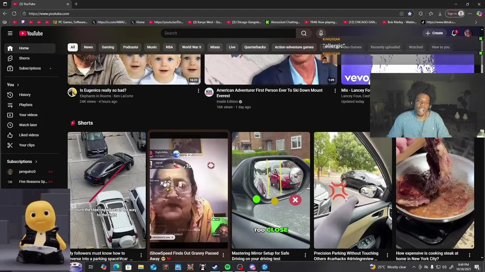Open more options for Precision Parking Short
Viewport: 485px width, 272px height.
coord(387,255)
